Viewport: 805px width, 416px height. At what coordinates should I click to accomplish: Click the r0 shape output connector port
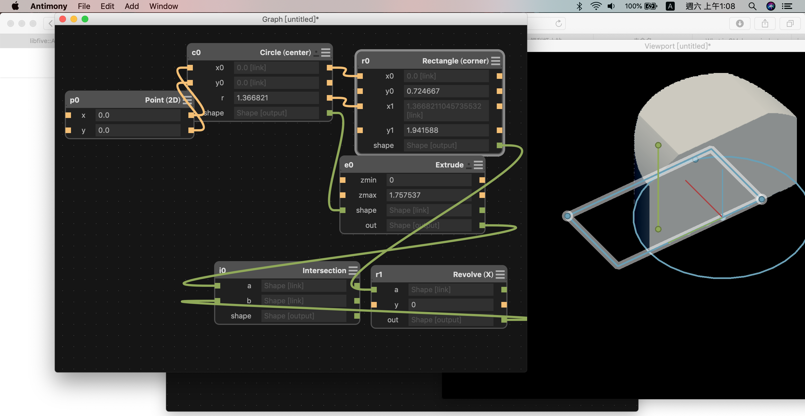(499, 145)
